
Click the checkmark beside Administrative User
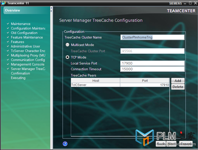pyautogui.click(x=8, y=46)
